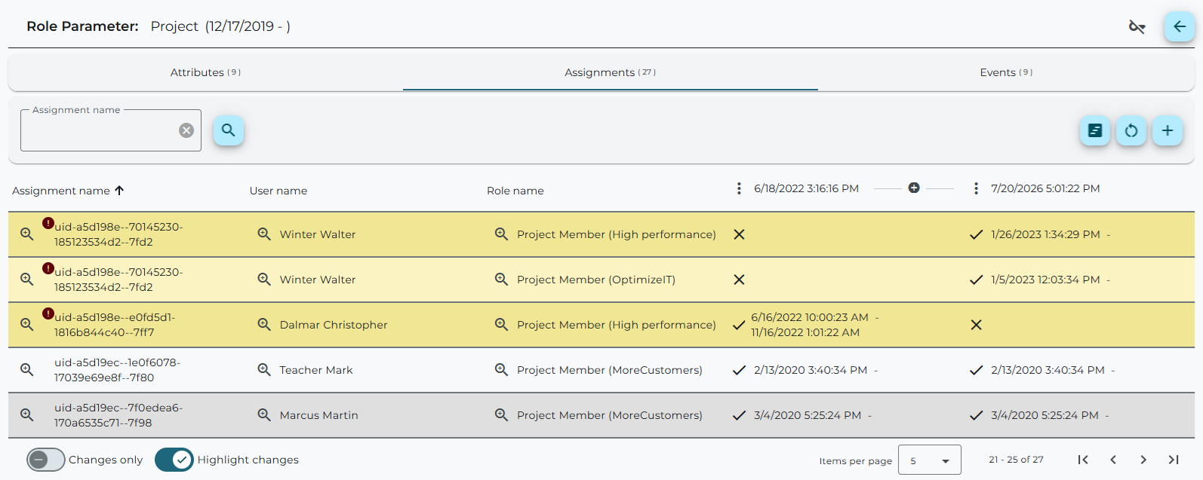The image size is (1203, 480).
Task: Click the 21 - 25 of 27 page range label
Action: pos(1016,460)
